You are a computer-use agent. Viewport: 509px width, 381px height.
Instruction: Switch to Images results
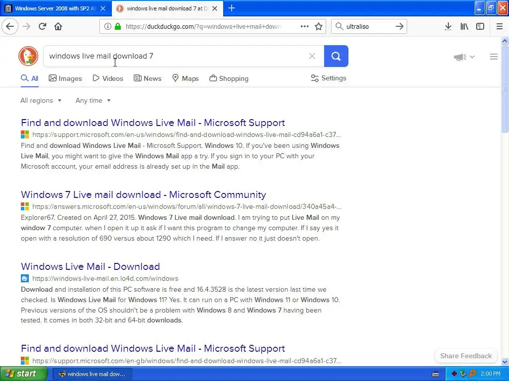point(65,78)
